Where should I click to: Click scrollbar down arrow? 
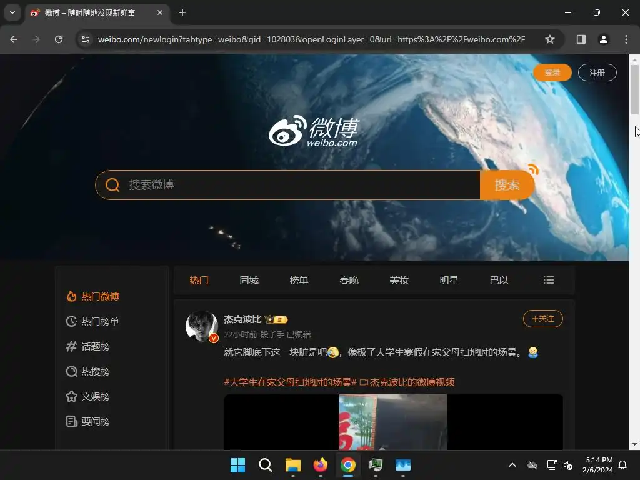(634, 444)
